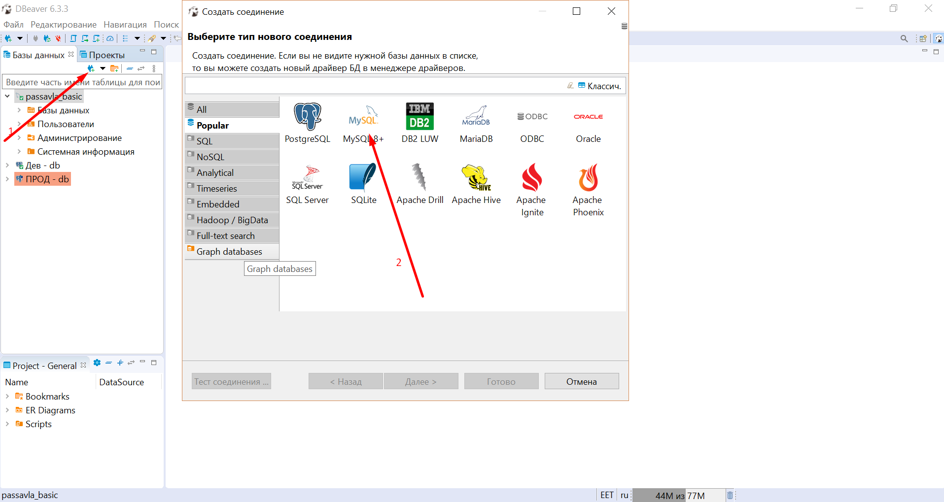Screen dimensions: 944x502
Task: Click the DBeaver perspective icon at top right
Action: 939,38
